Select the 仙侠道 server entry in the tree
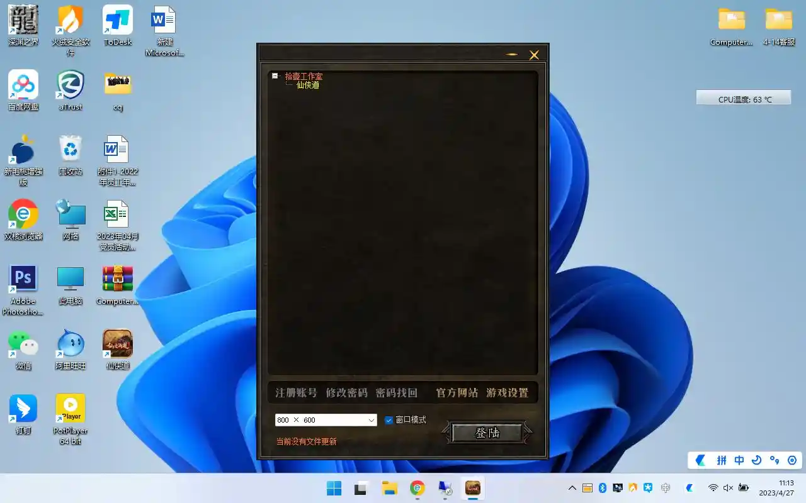 click(x=308, y=85)
